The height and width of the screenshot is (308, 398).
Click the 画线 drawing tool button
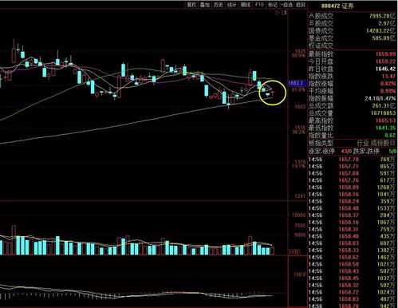246,5
